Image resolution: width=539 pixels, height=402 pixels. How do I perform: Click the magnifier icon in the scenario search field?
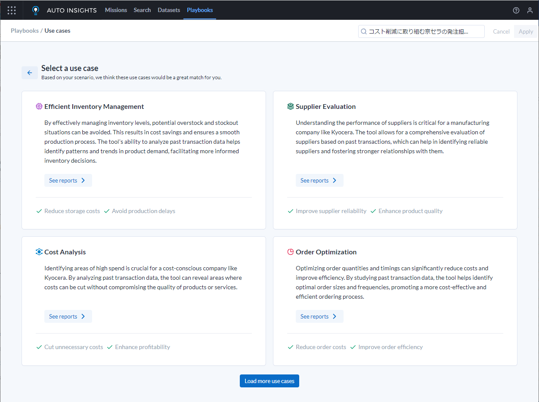point(364,31)
